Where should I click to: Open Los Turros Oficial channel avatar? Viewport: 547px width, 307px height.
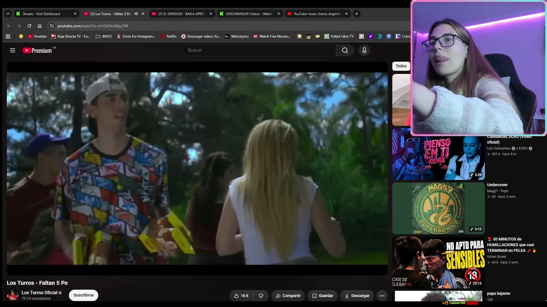[x=12, y=295]
